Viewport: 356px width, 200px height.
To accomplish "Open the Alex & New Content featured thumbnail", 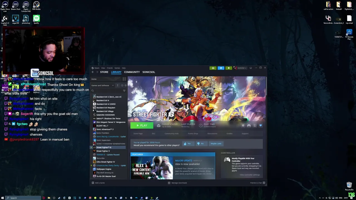I will (x=152, y=168).
